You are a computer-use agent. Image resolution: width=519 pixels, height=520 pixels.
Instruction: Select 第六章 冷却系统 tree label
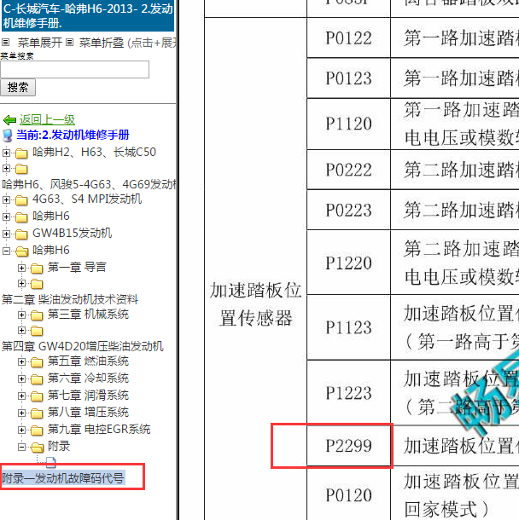click(88, 378)
